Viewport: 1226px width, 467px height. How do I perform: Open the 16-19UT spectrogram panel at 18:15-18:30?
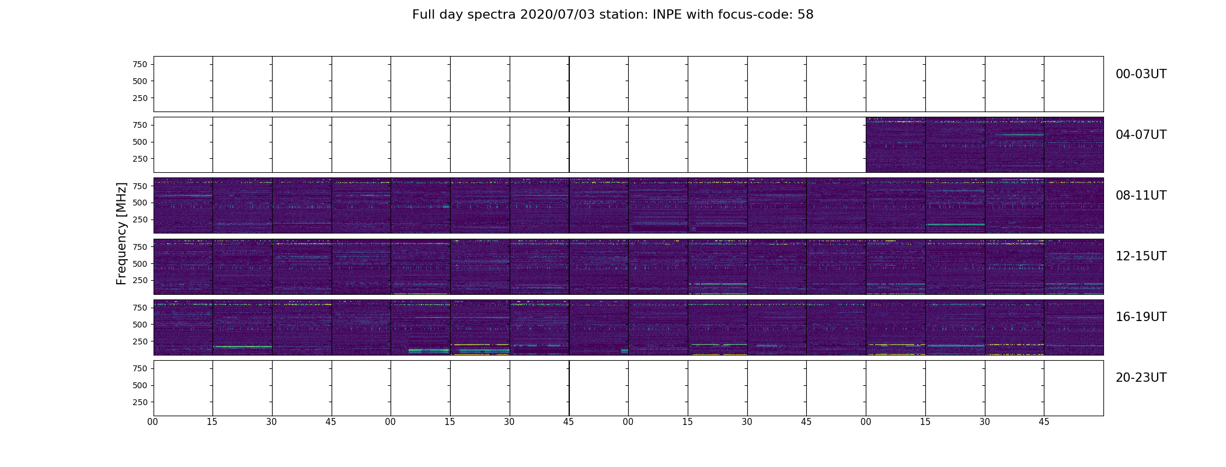718,327
